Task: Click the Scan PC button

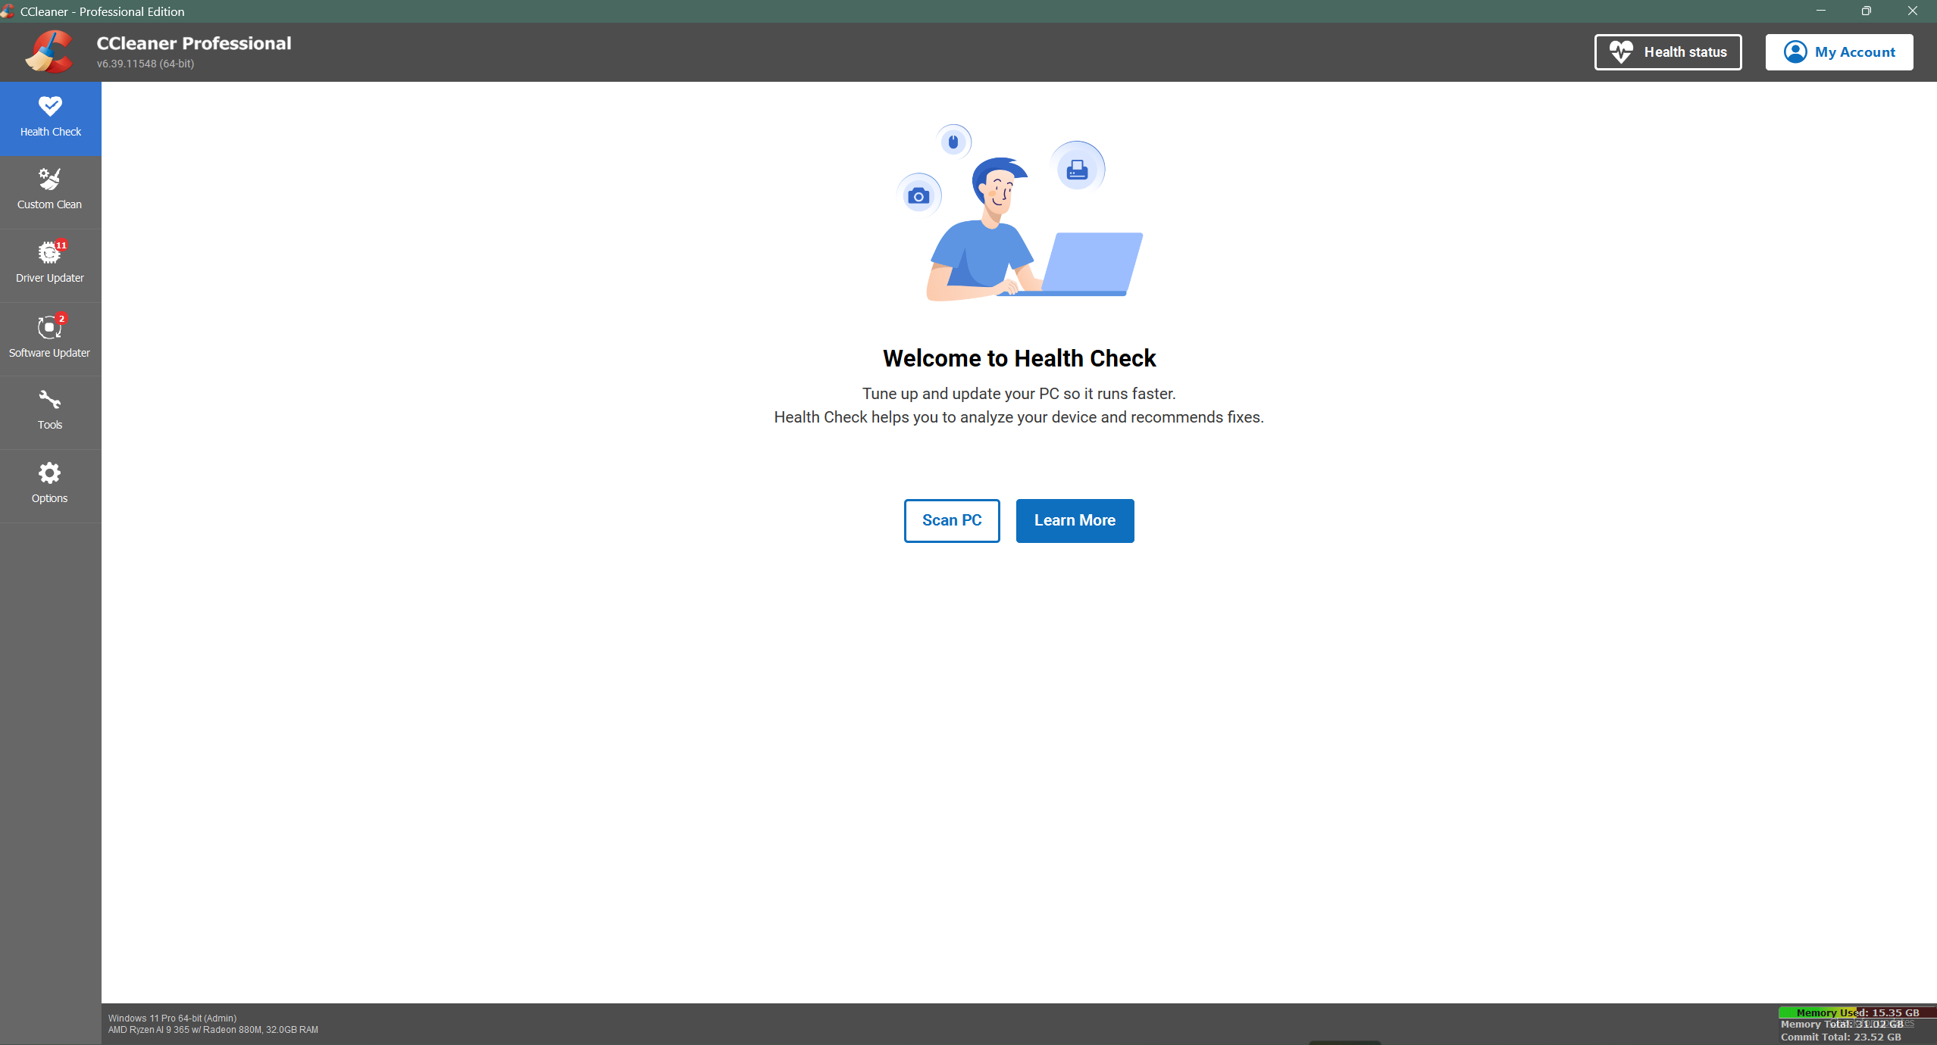Action: [x=951, y=520]
